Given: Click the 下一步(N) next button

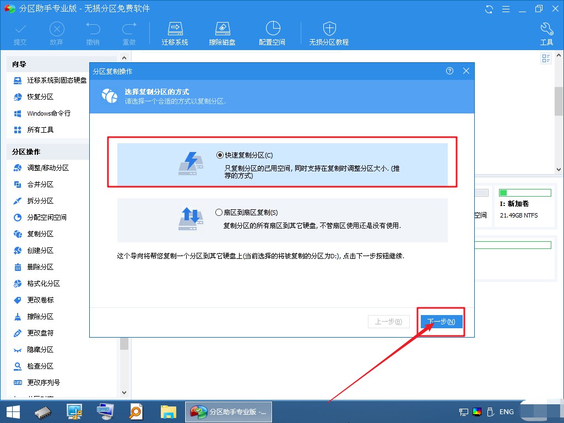Looking at the screenshot, I should (441, 321).
